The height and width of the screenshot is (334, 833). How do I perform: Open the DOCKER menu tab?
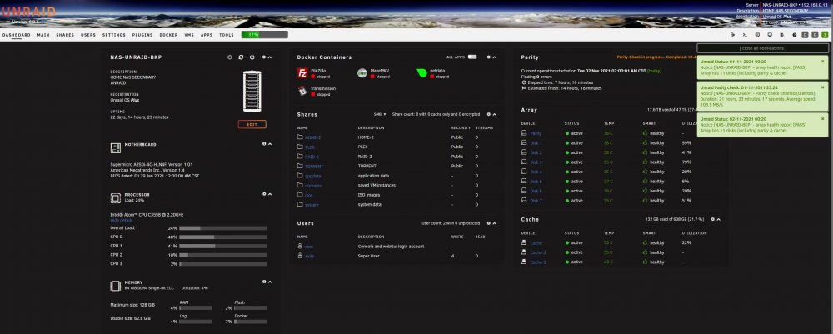[168, 35]
